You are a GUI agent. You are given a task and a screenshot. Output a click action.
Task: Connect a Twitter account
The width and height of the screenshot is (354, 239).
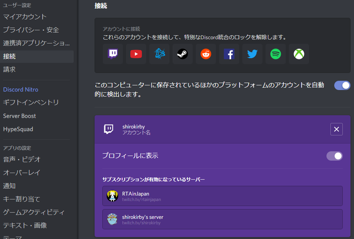click(x=252, y=54)
